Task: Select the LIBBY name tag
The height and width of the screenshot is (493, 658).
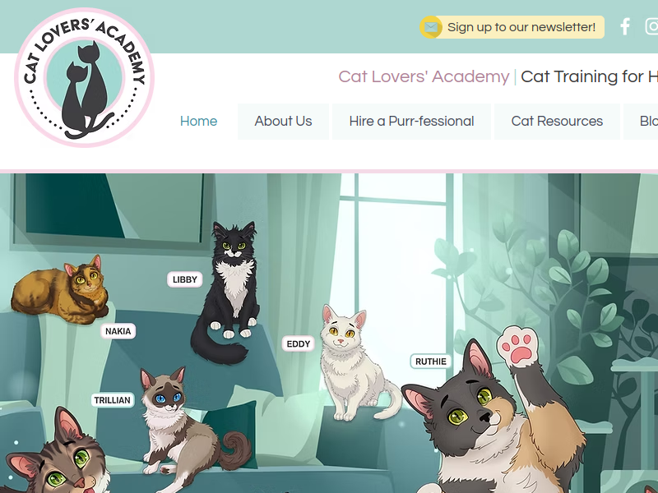Action: click(x=184, y=279)
